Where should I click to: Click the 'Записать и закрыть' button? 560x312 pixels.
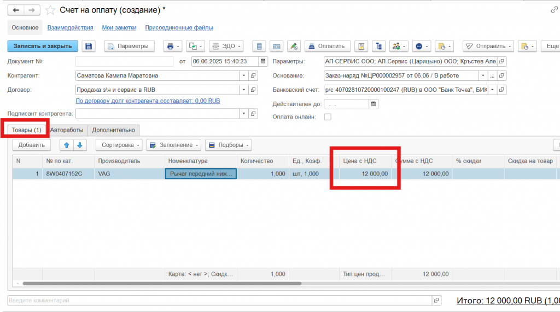click(43, 46)
